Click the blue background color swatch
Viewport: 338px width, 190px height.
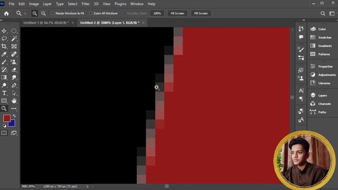(x=13, y=124)
